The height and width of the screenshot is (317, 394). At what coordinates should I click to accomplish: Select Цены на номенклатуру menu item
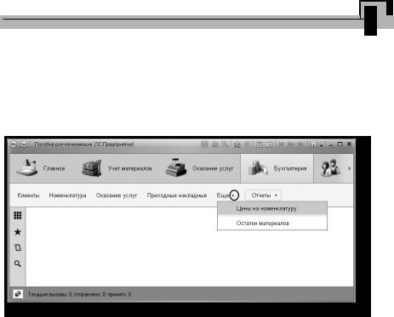pyautogui.click(x=272, y=208)
